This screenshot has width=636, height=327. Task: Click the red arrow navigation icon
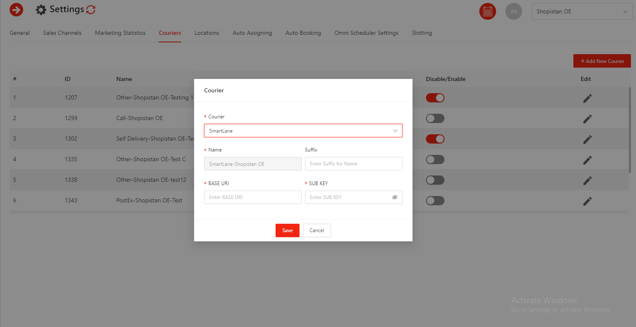16,10
